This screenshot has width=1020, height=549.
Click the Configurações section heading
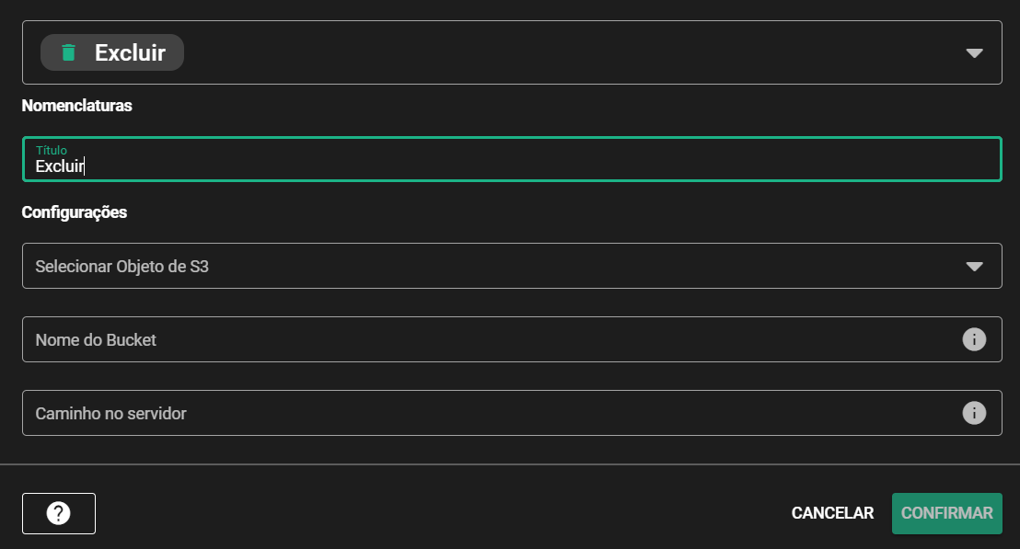(x=75, y=212)
